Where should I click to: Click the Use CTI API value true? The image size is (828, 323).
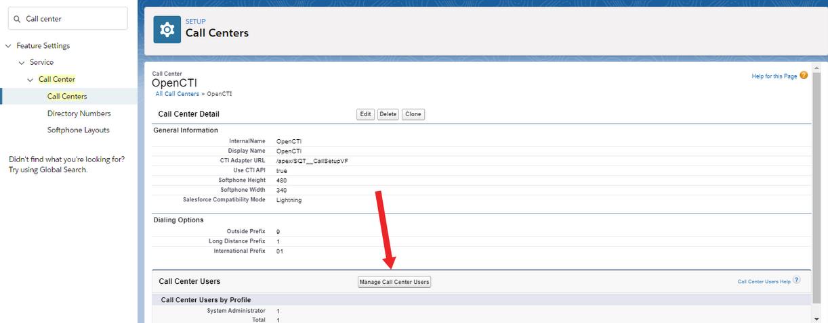pos(282,170)
